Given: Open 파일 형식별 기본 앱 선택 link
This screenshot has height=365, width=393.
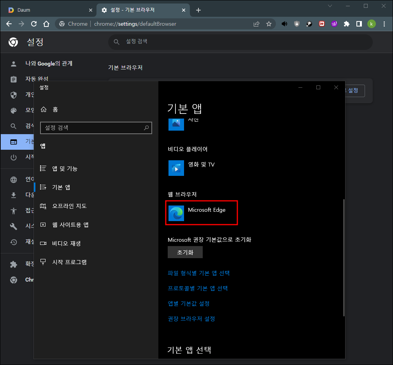Looking at the screenshot, I should 198,273.
